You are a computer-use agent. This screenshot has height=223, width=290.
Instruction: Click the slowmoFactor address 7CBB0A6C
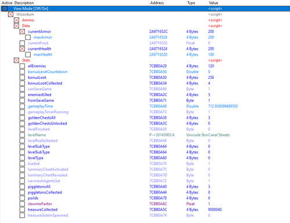(x=158, y=204)
